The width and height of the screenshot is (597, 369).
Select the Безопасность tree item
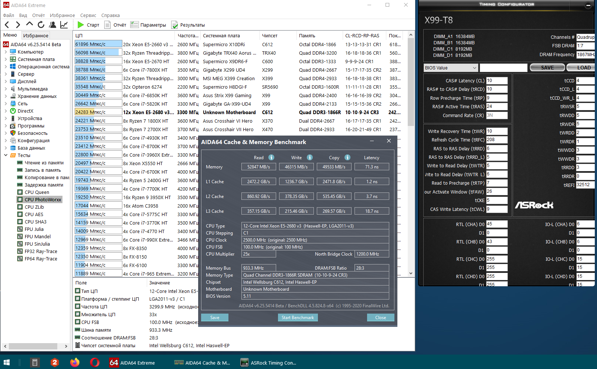coord(33,133)
